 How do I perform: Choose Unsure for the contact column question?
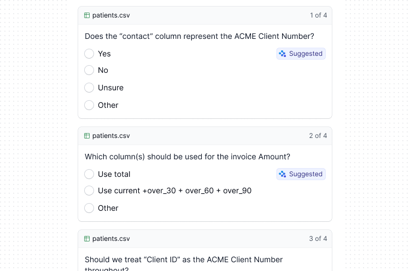(90, 88)
